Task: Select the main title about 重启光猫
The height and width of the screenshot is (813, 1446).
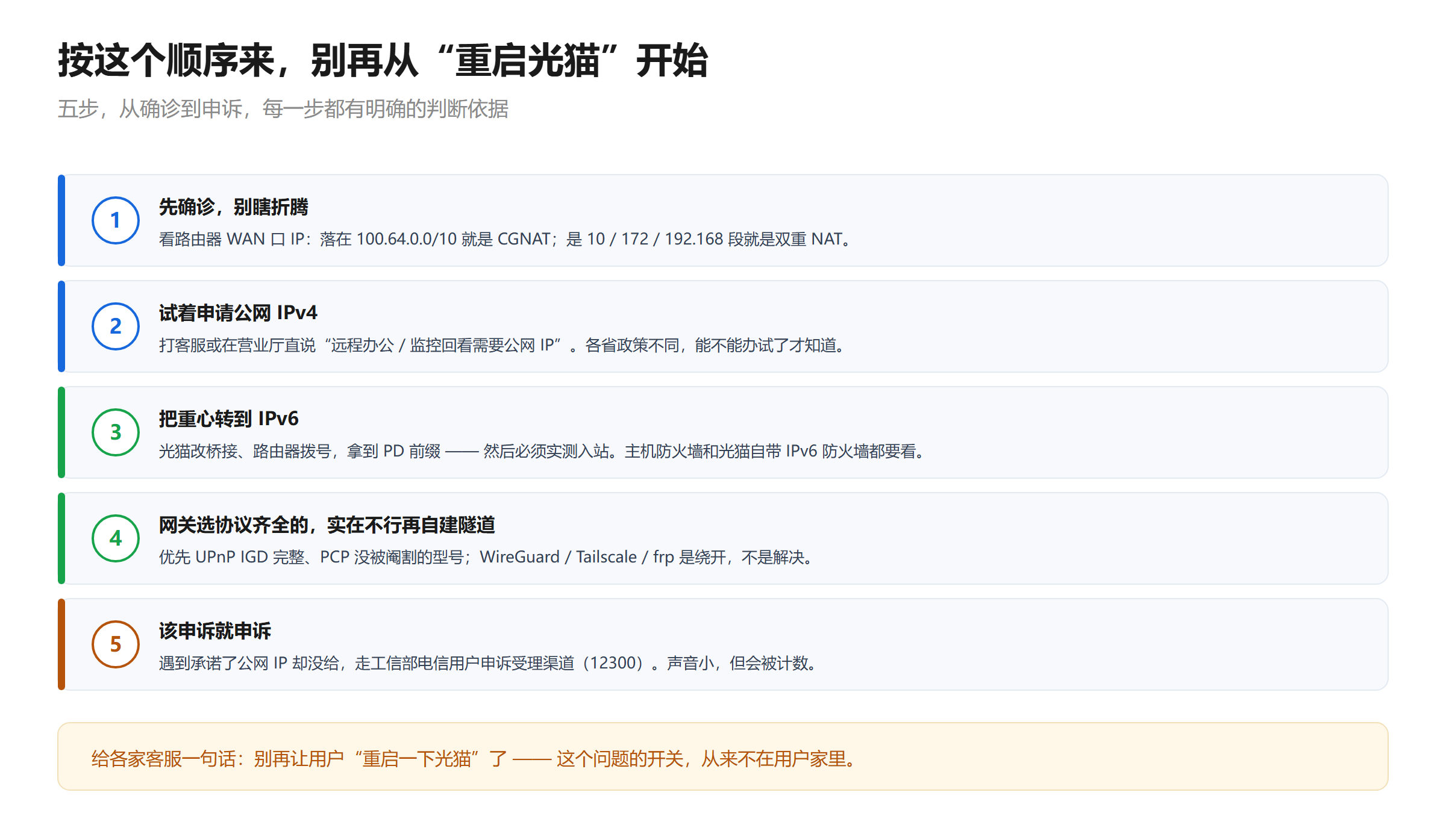Action: (383, 60)
